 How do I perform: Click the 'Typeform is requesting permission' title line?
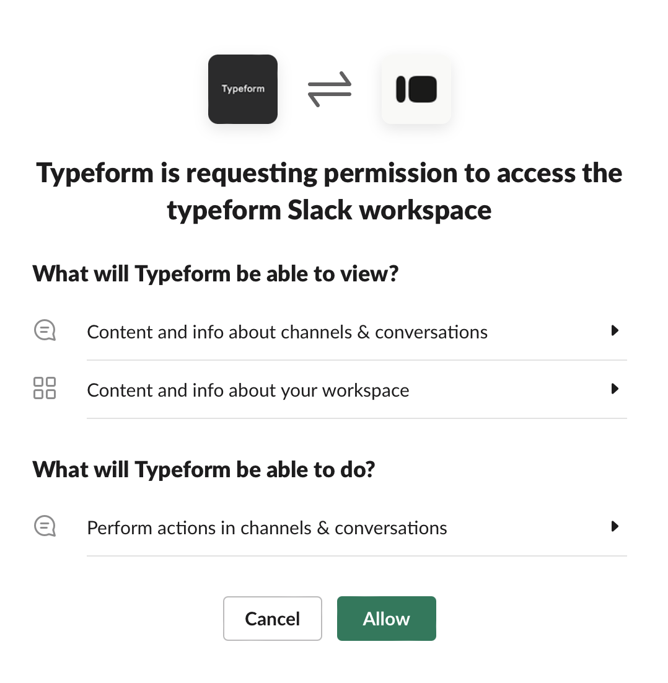329,174
